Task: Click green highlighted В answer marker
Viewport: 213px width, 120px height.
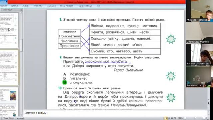Action: 65,82
